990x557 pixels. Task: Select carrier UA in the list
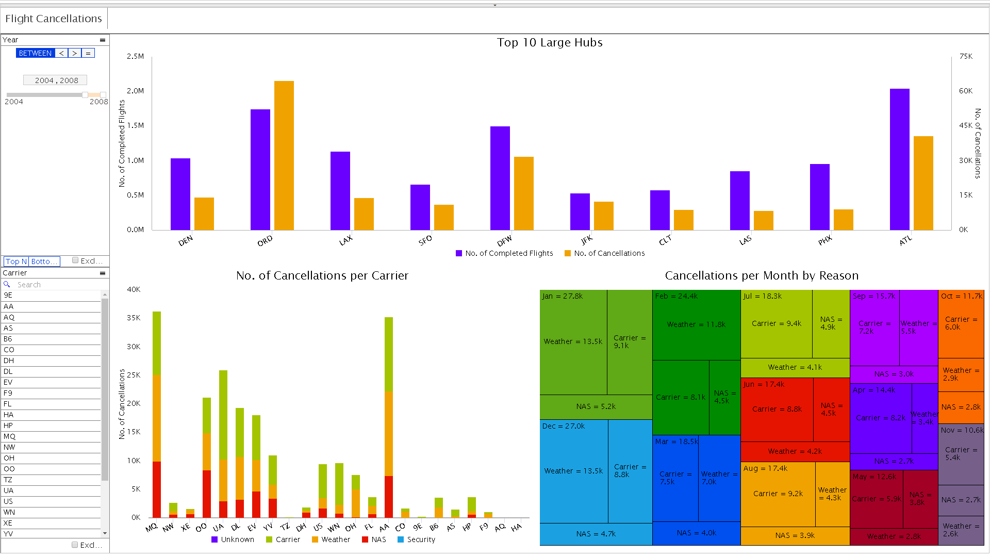tap(51, 490)
